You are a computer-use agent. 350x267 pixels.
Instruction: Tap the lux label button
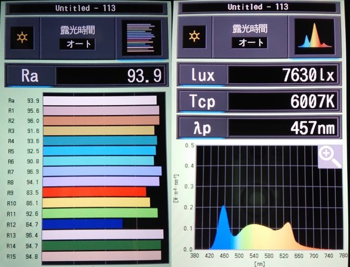click(x=203, y=75)
